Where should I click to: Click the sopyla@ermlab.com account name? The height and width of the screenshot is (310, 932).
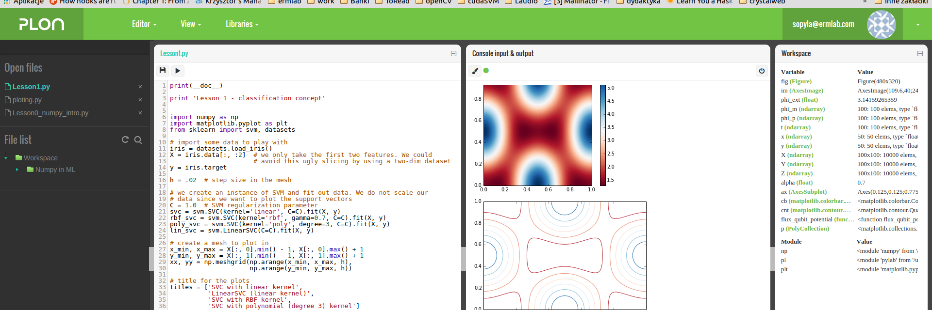[x=823, y=24]
